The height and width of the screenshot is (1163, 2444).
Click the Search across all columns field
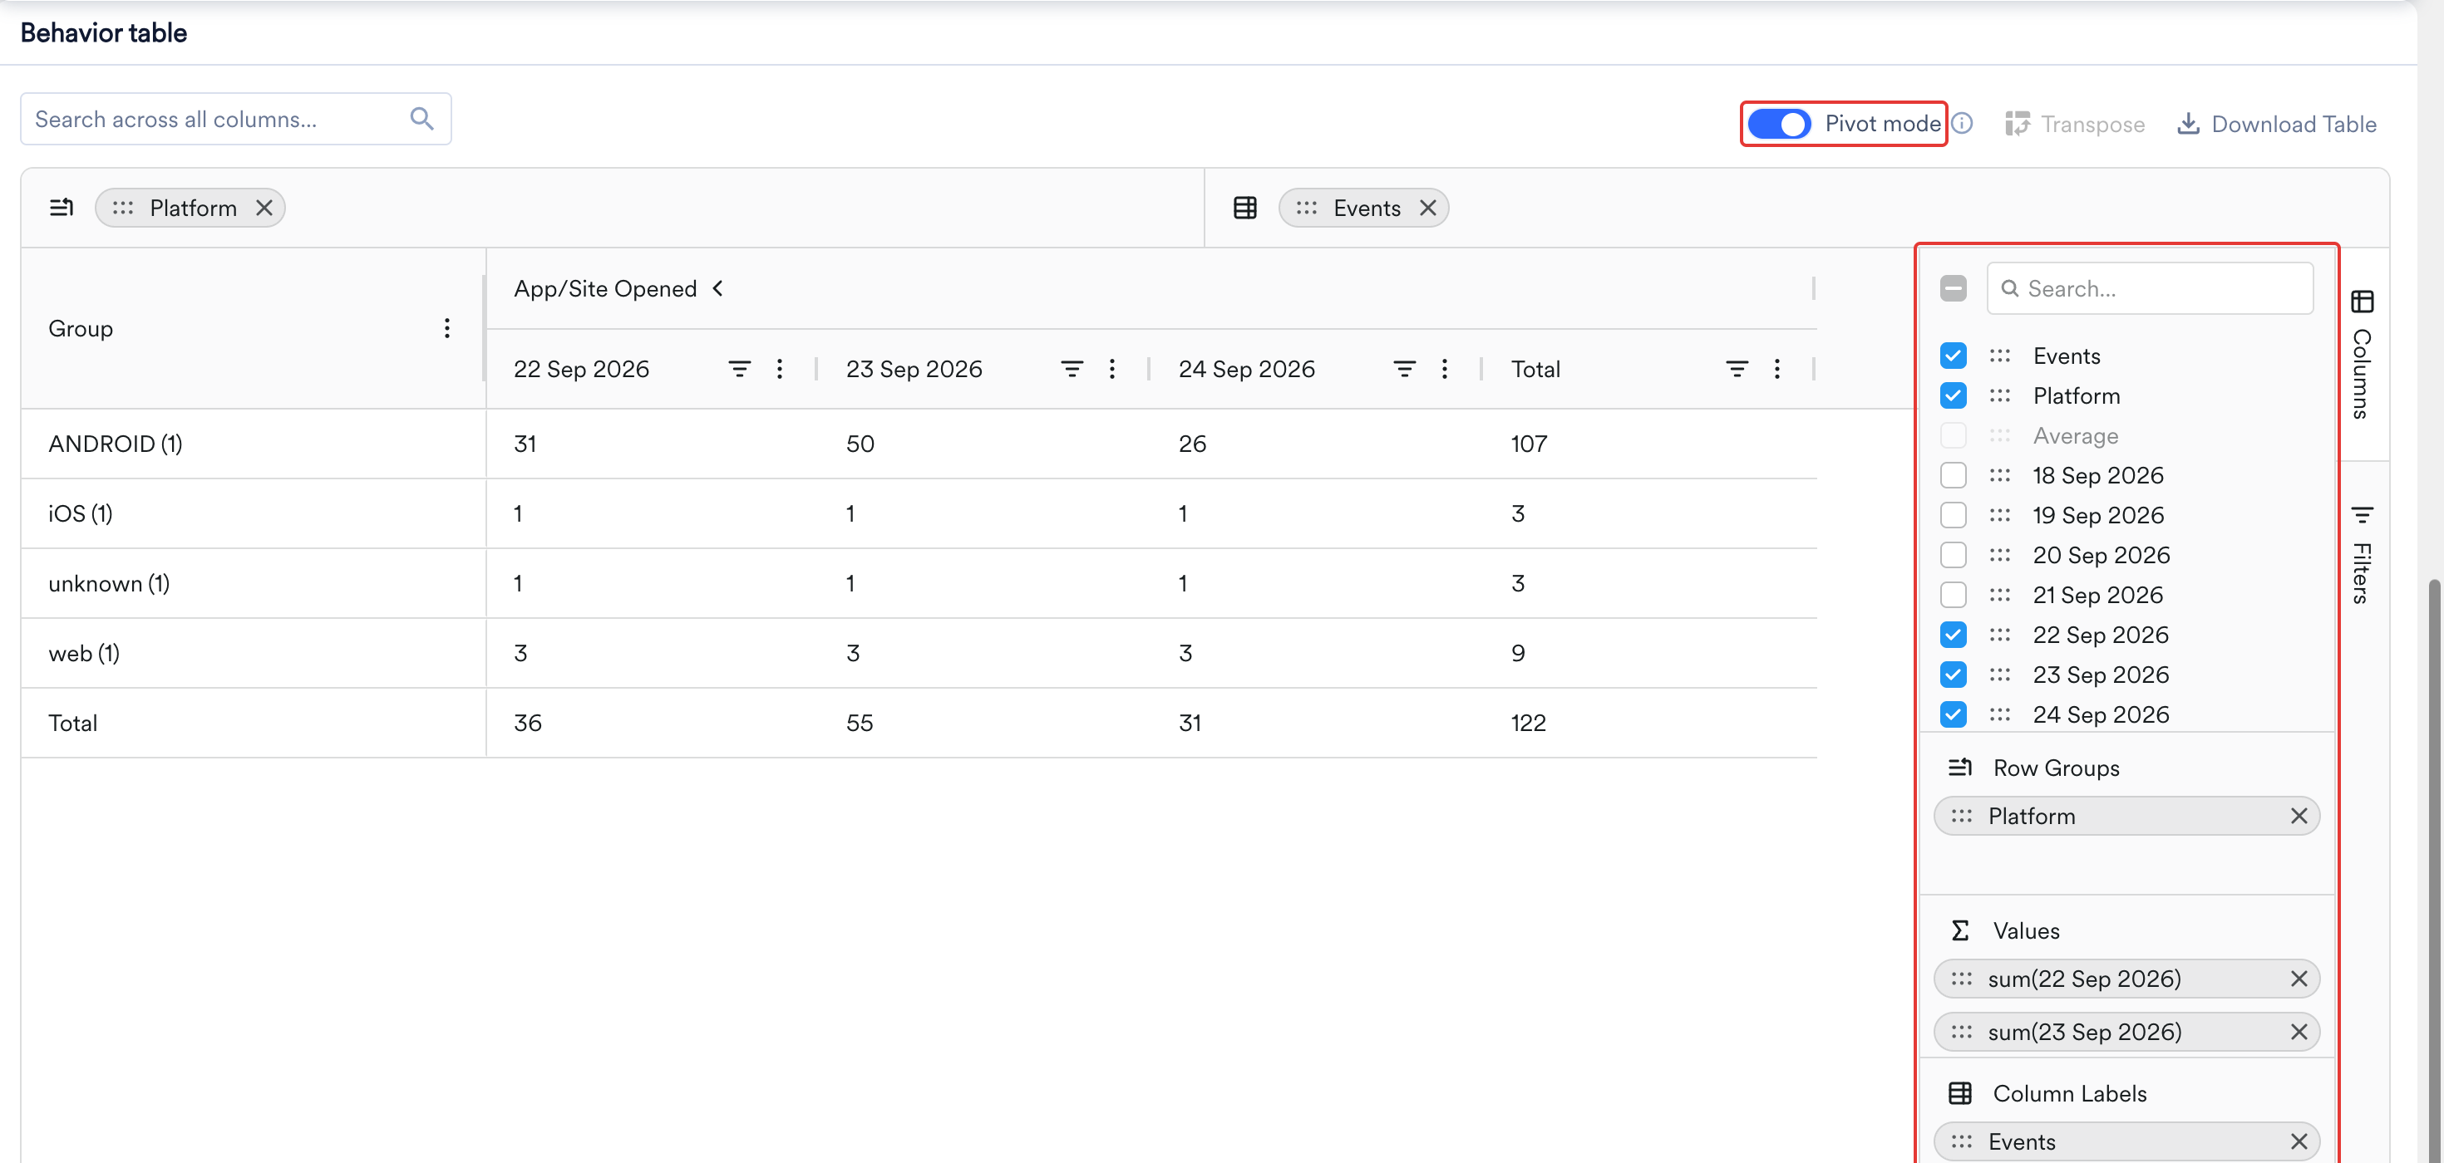click(235, 119)
